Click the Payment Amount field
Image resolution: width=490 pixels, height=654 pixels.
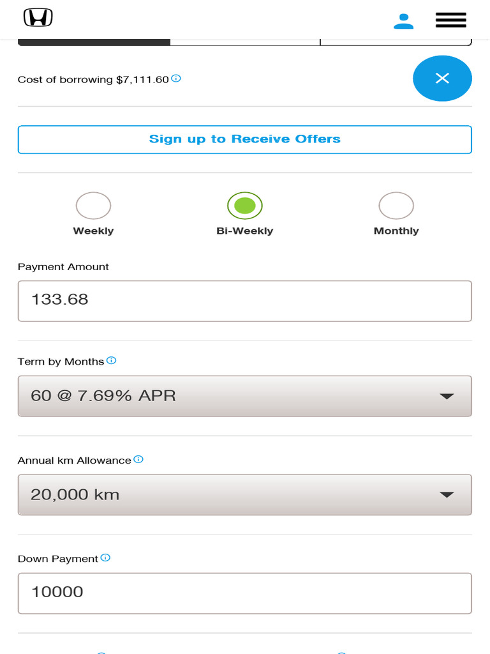(245, 300)
